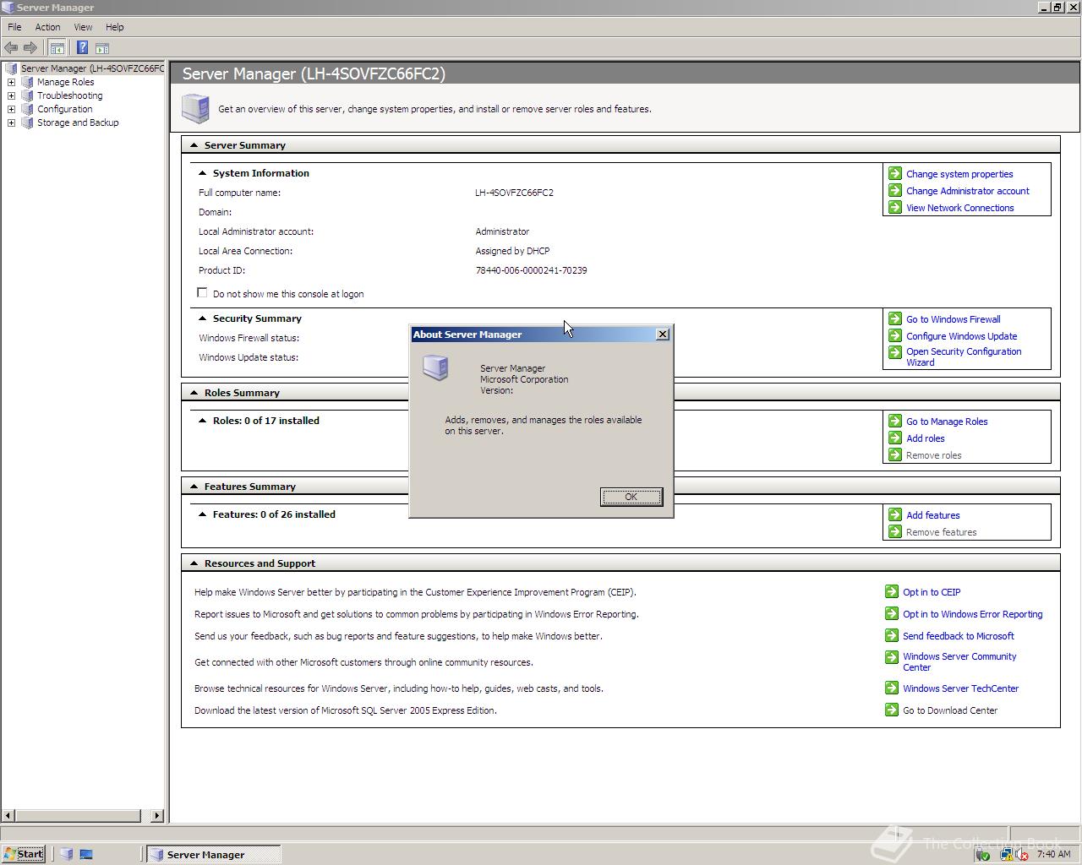
Task: Open the Action menu
Action: (x=47, y=27)
